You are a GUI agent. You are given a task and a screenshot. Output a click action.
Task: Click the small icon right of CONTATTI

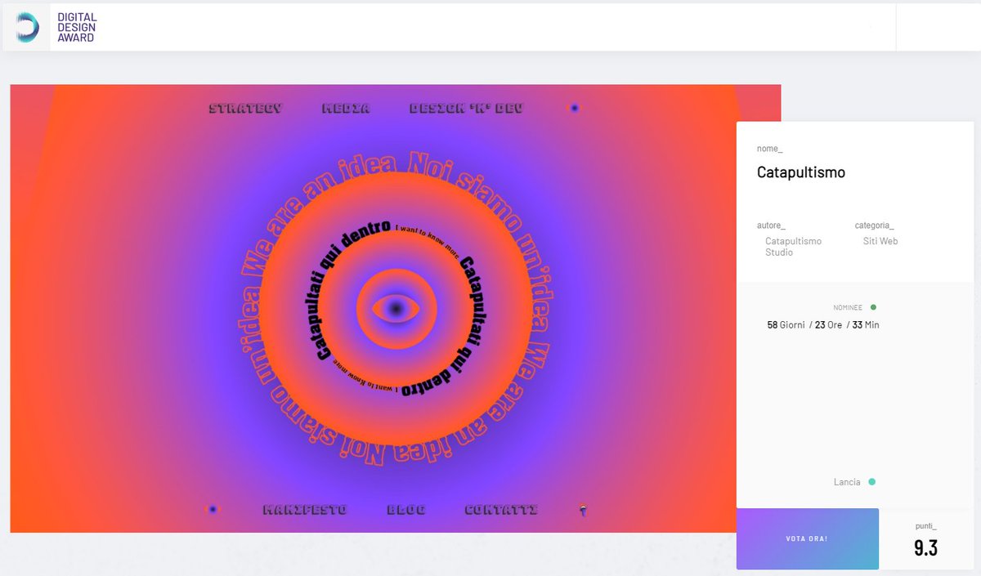583,510
